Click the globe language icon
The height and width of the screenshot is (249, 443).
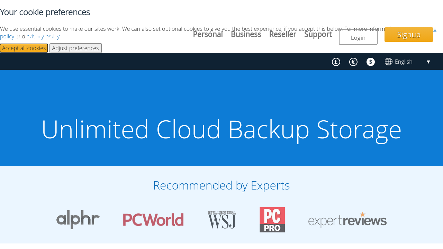pyautogui.click(x=389, y=62)
